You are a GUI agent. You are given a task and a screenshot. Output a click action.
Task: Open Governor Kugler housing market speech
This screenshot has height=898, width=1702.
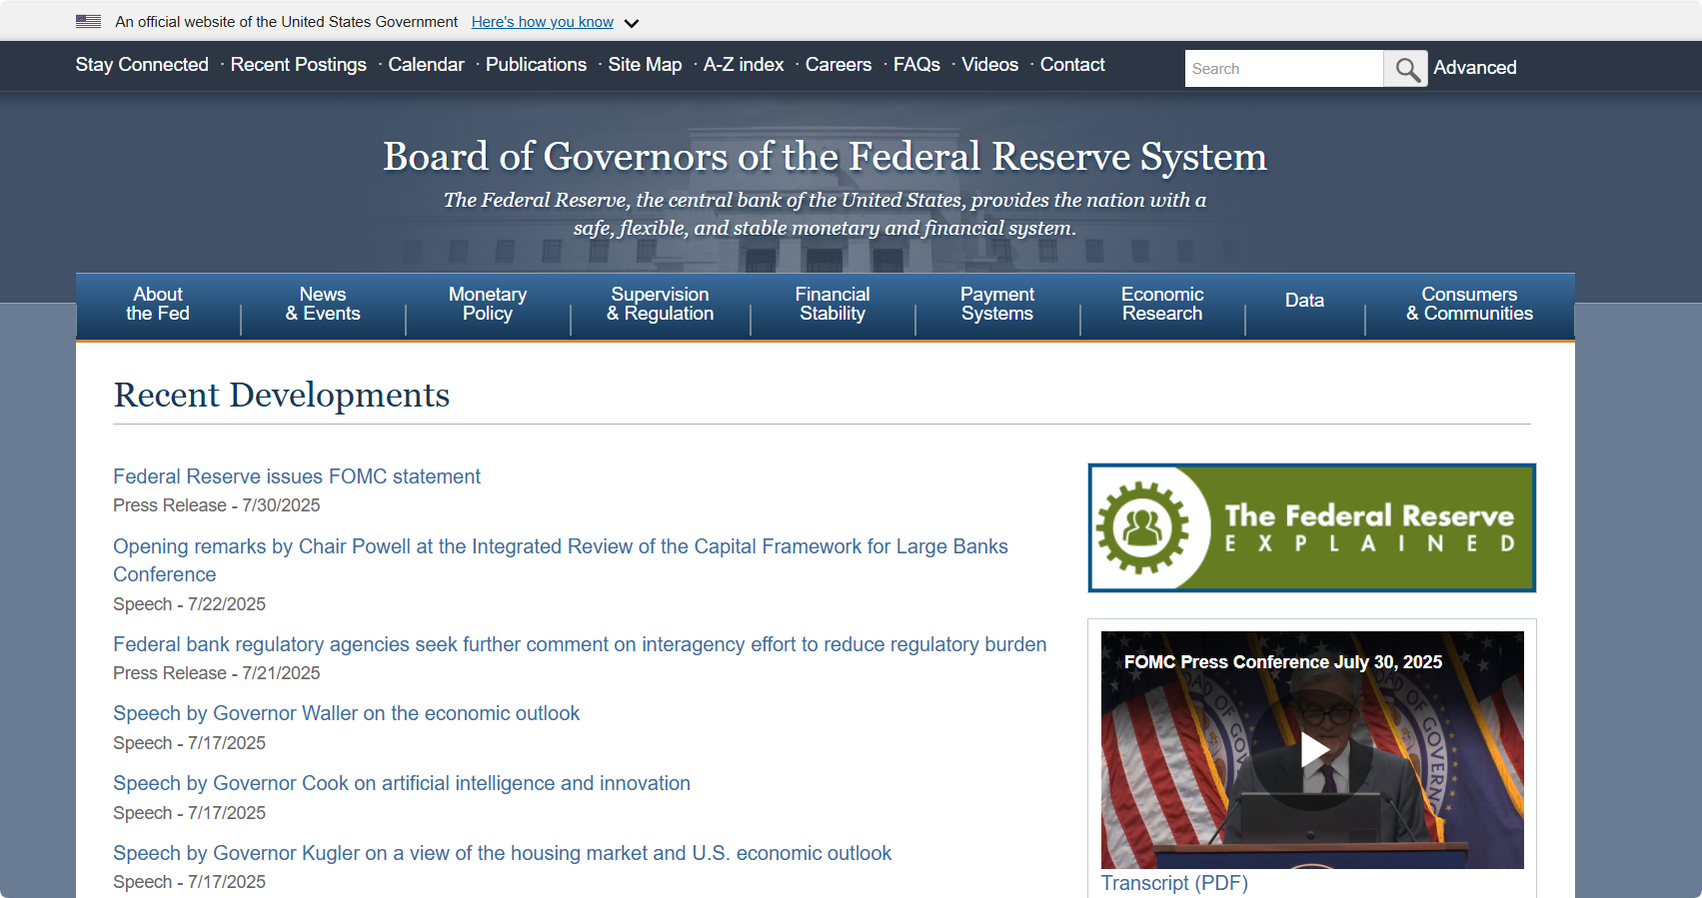pyautogui.click(x=502, y=853)
